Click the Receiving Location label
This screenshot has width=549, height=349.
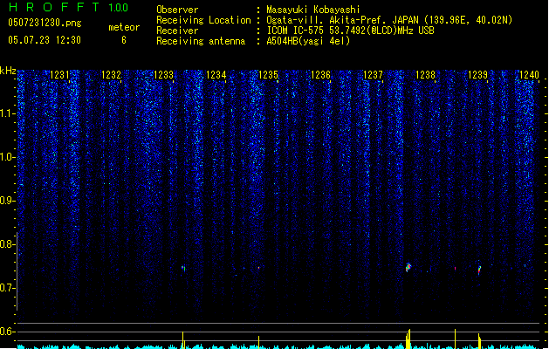pyautogui.click(x=203, y=20)
